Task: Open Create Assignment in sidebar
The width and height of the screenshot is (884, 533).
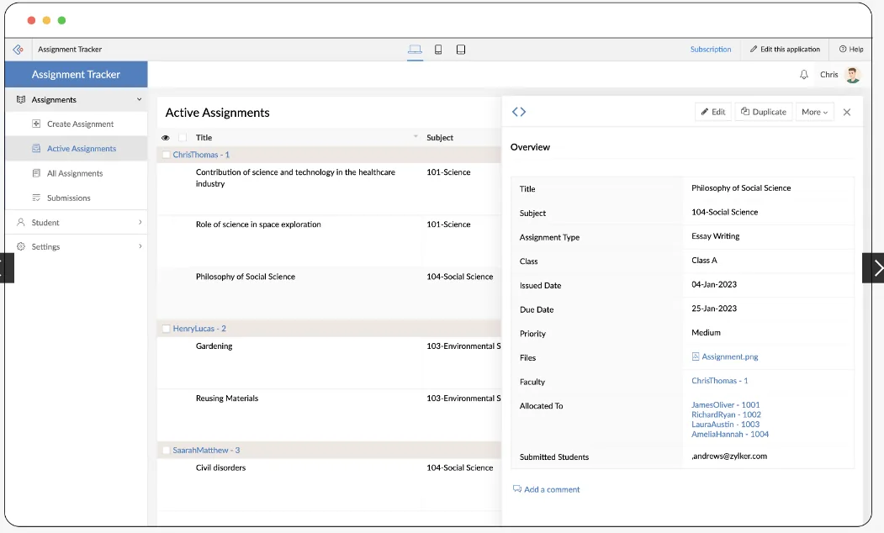Action: (80, 124)
